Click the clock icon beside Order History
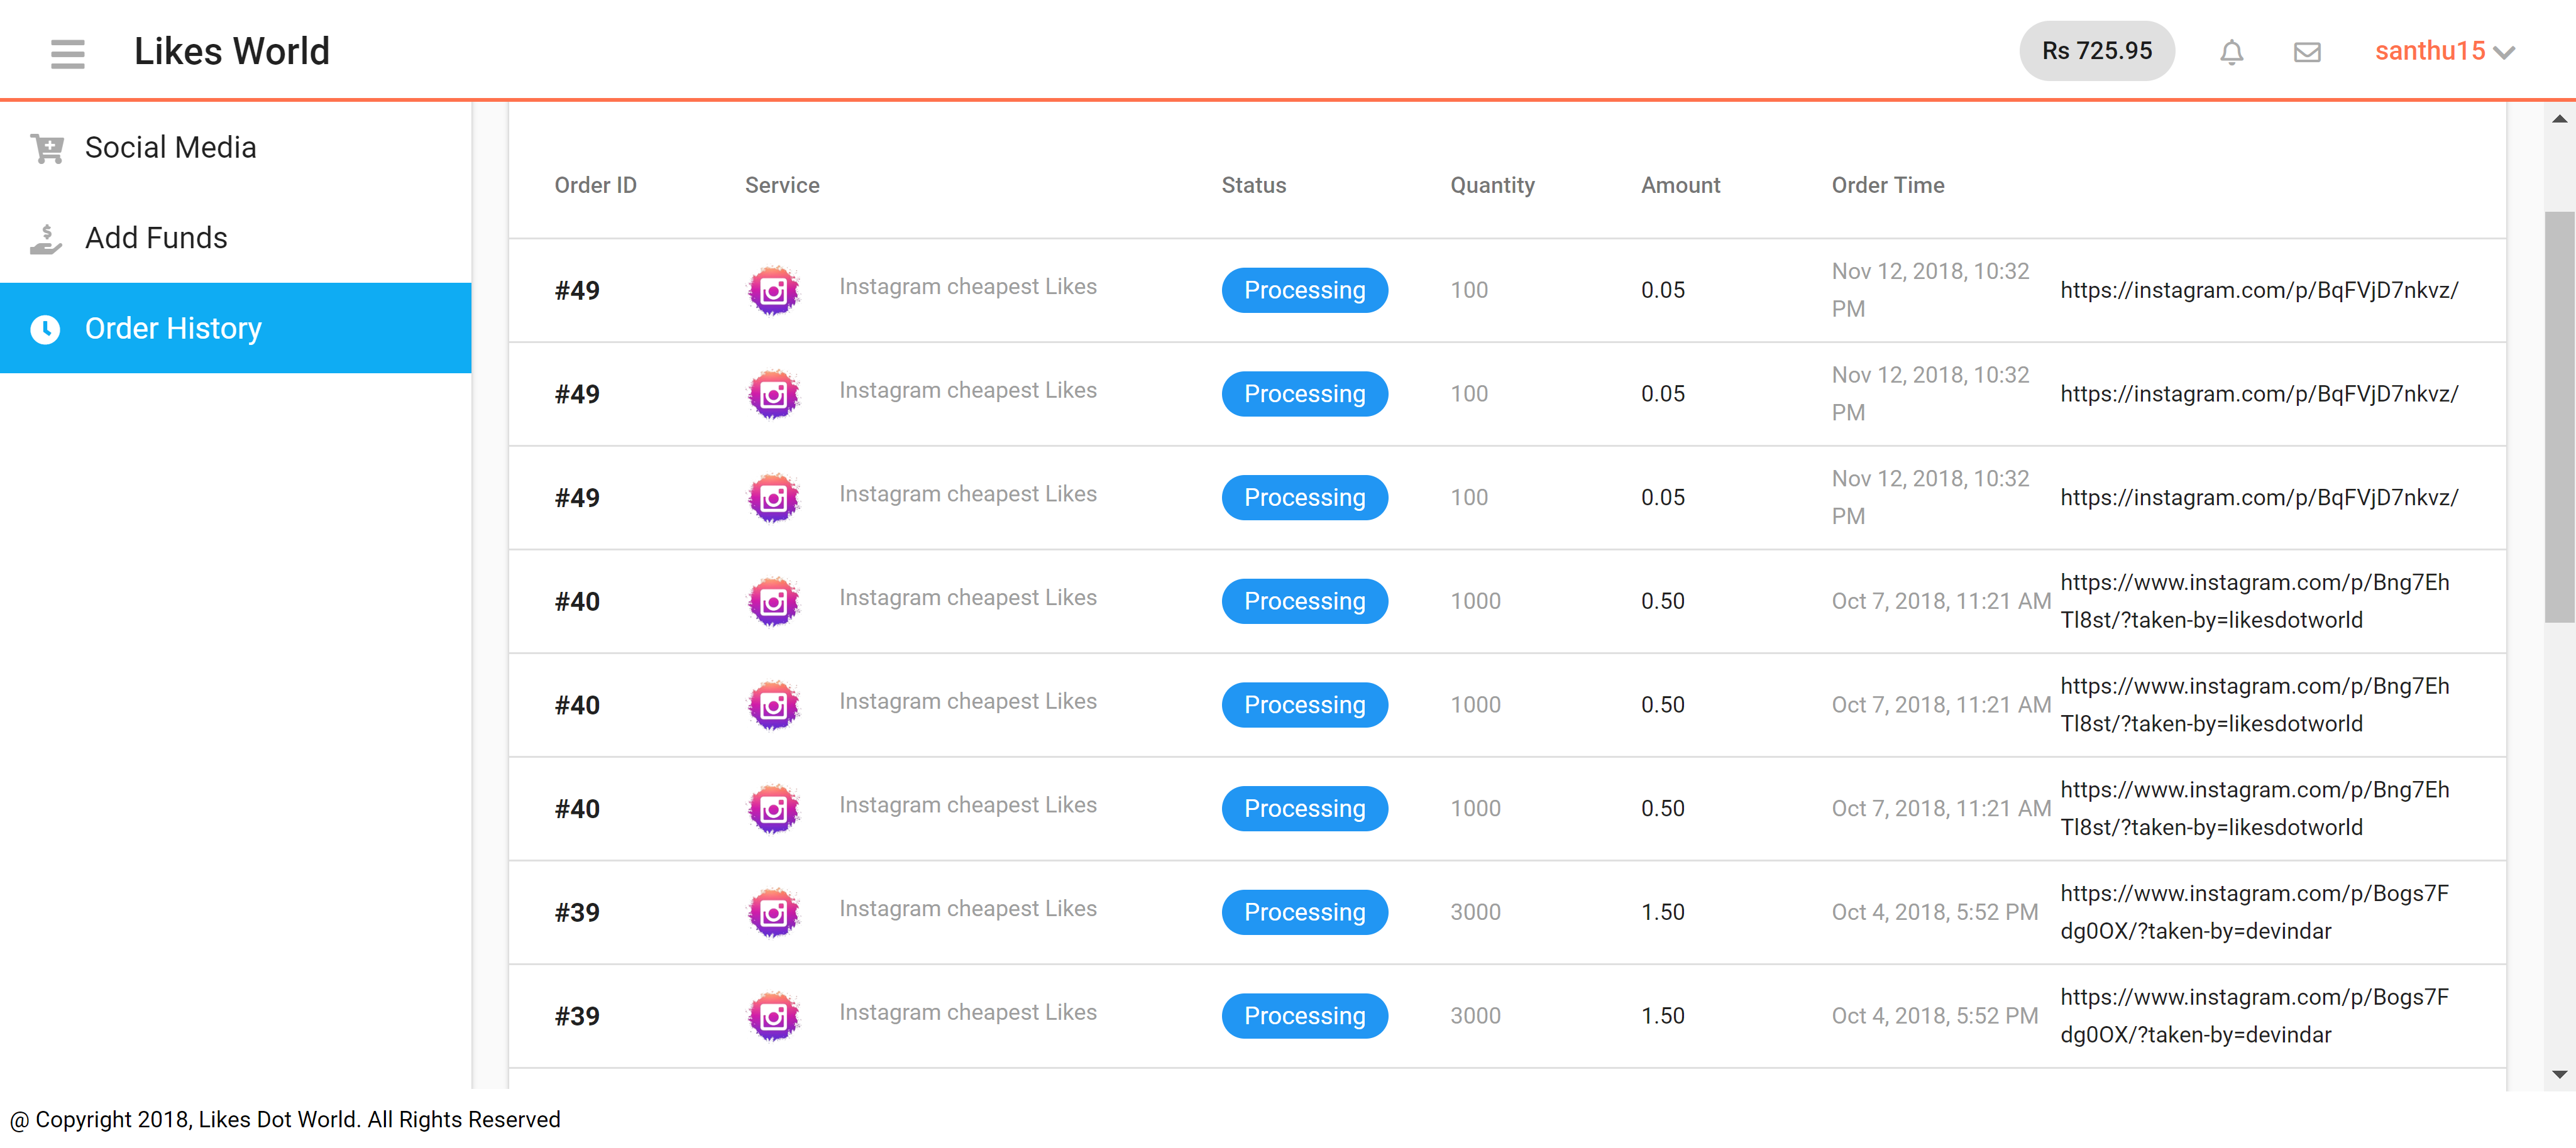 (x=46, y=329)
